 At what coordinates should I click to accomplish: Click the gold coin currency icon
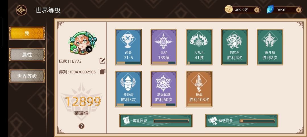click(229, 9)
